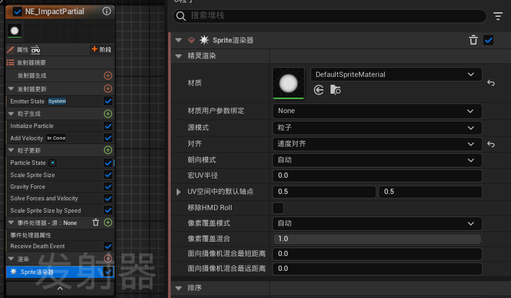Collapse the Sprite渲染器 details header
Viewport: 511px width, 298px height.
pyautogui.click(x=179, y=40)
